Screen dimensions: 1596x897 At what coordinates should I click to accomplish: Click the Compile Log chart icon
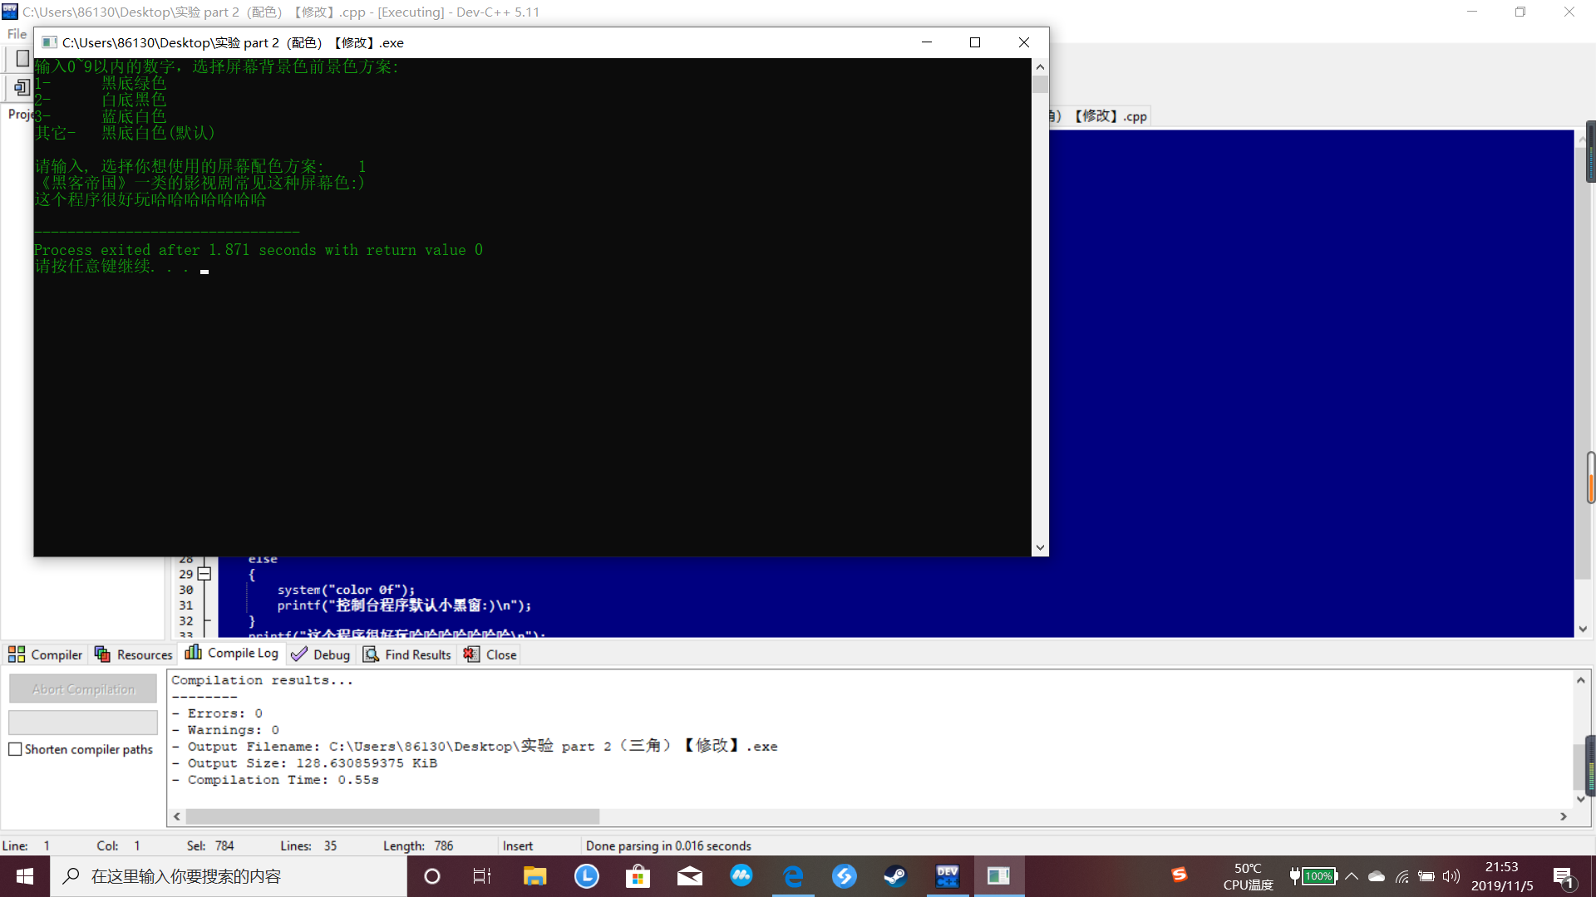point(193,653)
